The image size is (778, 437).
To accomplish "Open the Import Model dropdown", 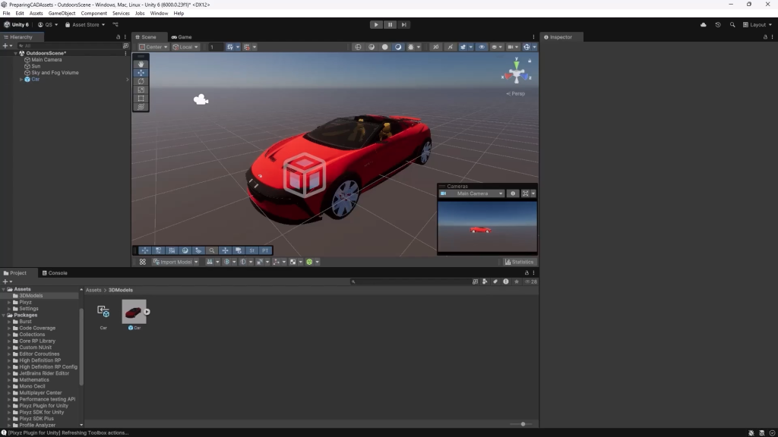I will point(176,262).
